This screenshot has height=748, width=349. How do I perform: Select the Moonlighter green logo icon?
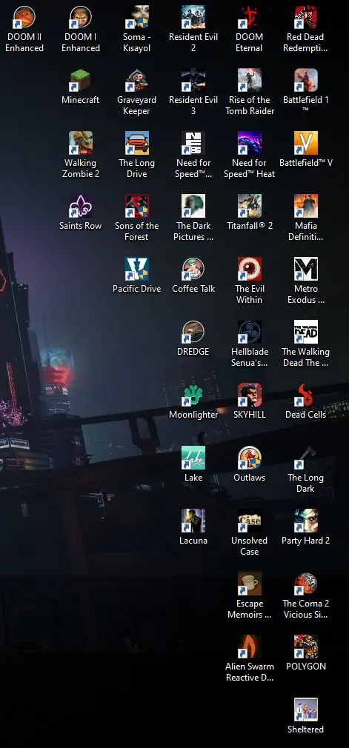click(193, 395)
